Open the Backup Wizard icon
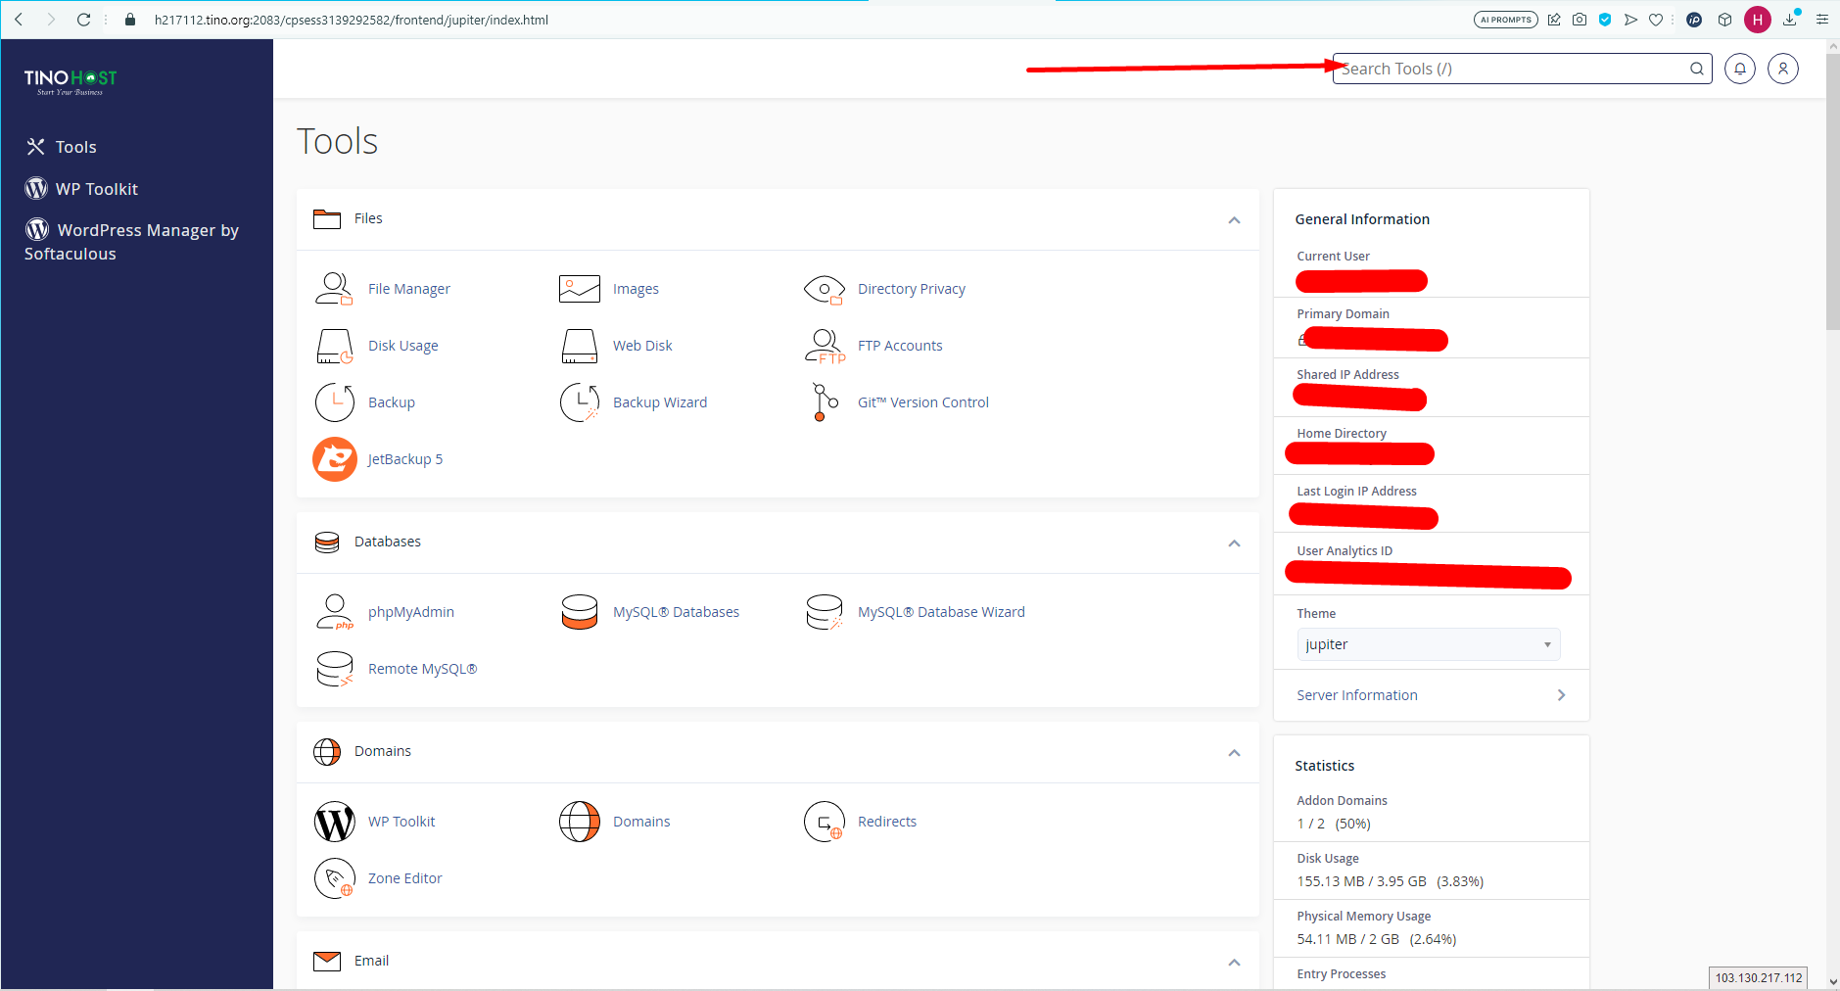The width and height of the screenshot is (1840, 991). point(579,402)
